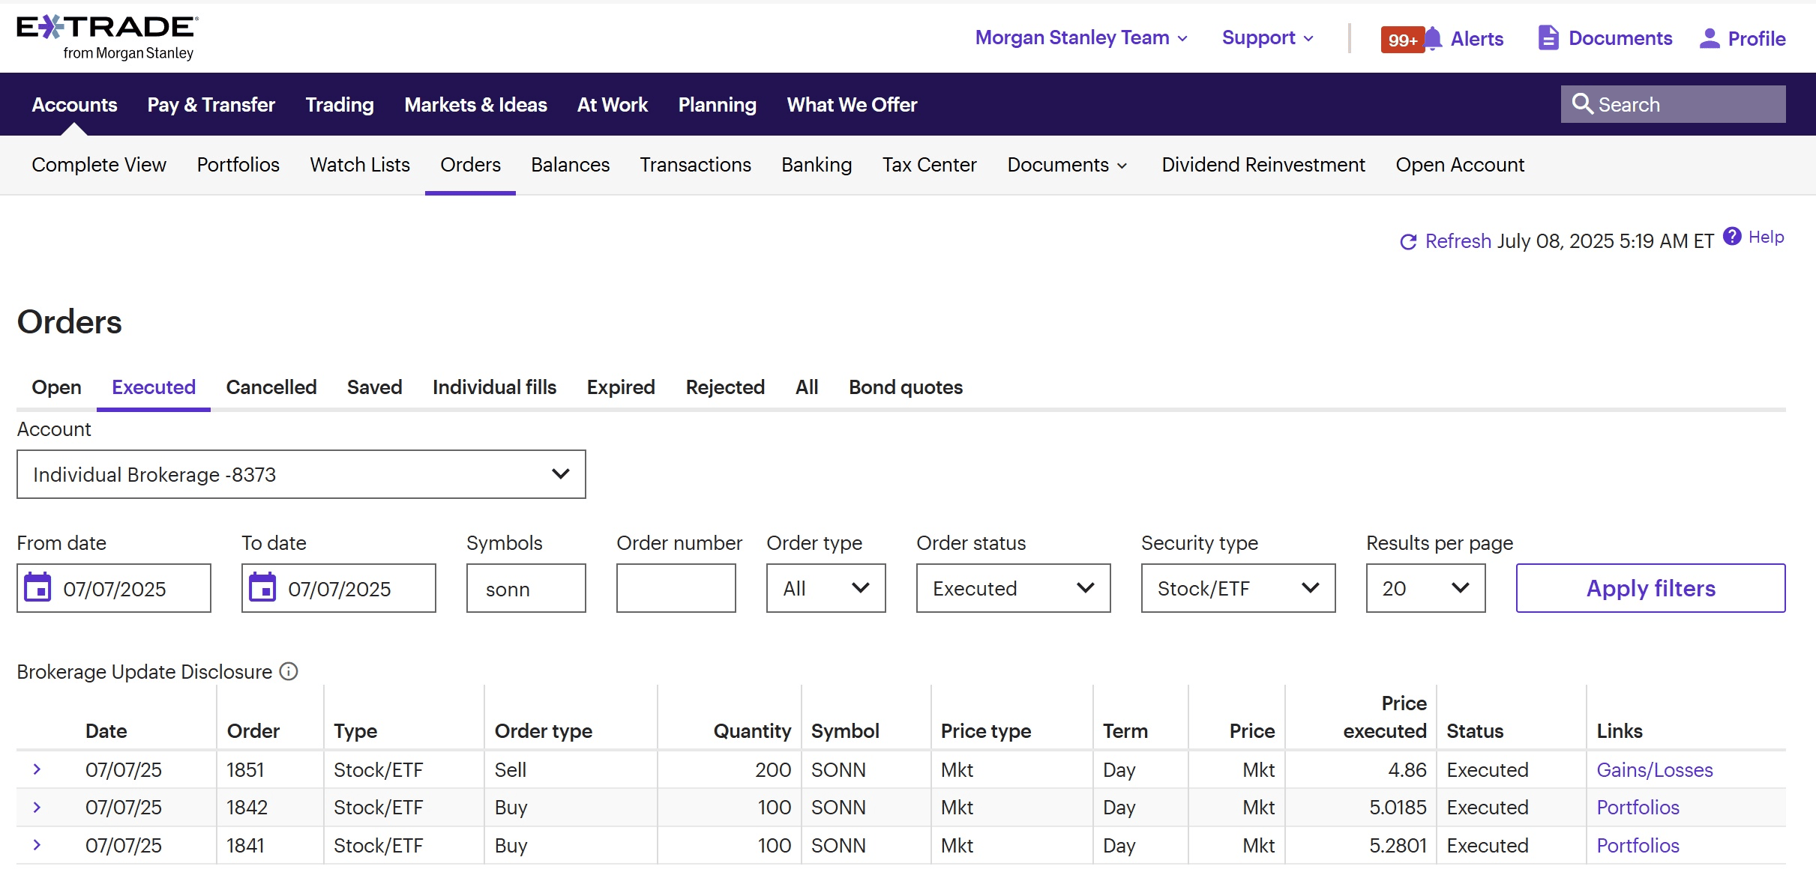Open Support dropdown menu

click(x=1267, y=37)
